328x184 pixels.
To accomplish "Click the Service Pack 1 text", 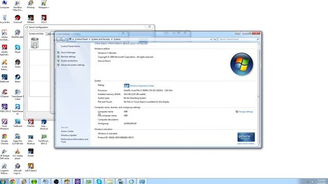I will 104,61.
